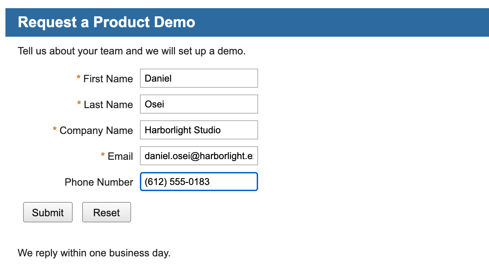Click the 'Tell us about your team' text
This screenshot has width=489, height=272.
point(70,51)
